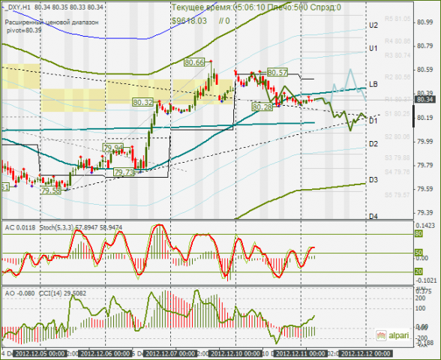Click the S3 79.88 support label

[x=397, y=157]
